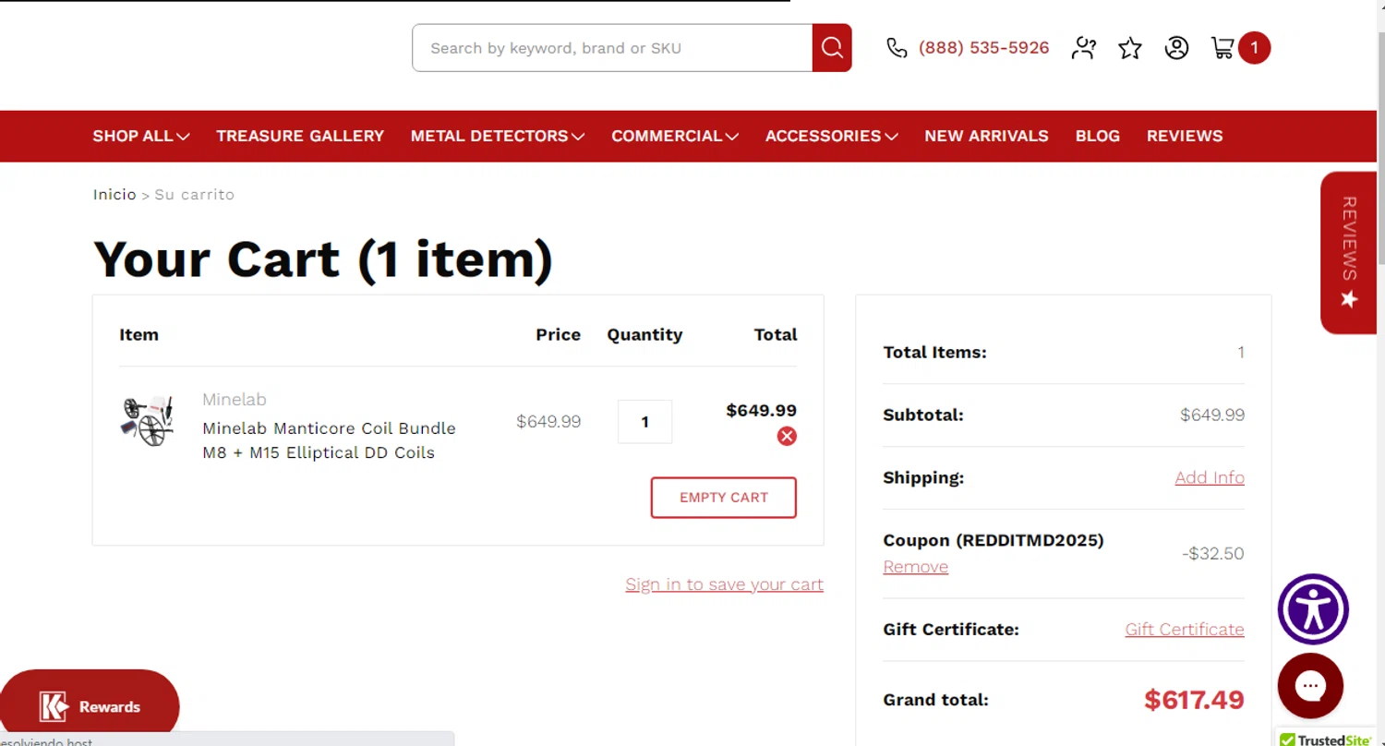Call the (888) 535-5926 phone link
This screenshot has width=1385, height=746.
click(983, 48)
